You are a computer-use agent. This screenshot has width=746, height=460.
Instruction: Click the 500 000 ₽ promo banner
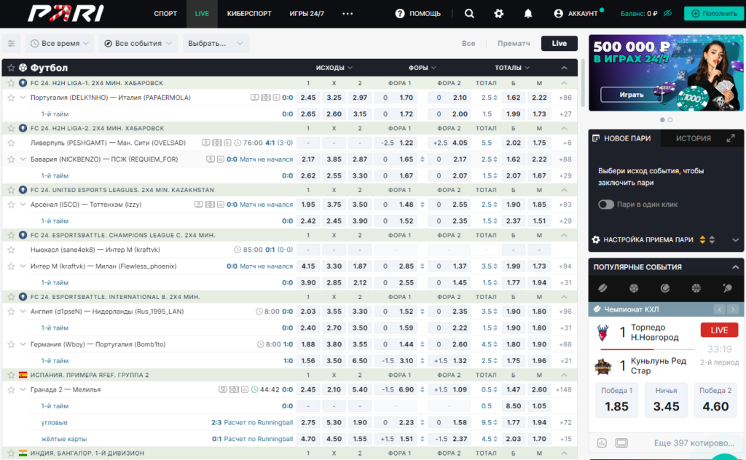pyautogui.click(x=666, y=73)
